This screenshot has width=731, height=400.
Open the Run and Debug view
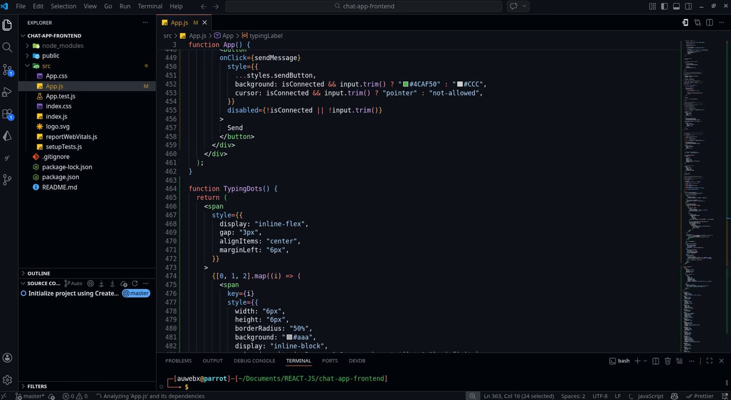click(x=8, y=92)
